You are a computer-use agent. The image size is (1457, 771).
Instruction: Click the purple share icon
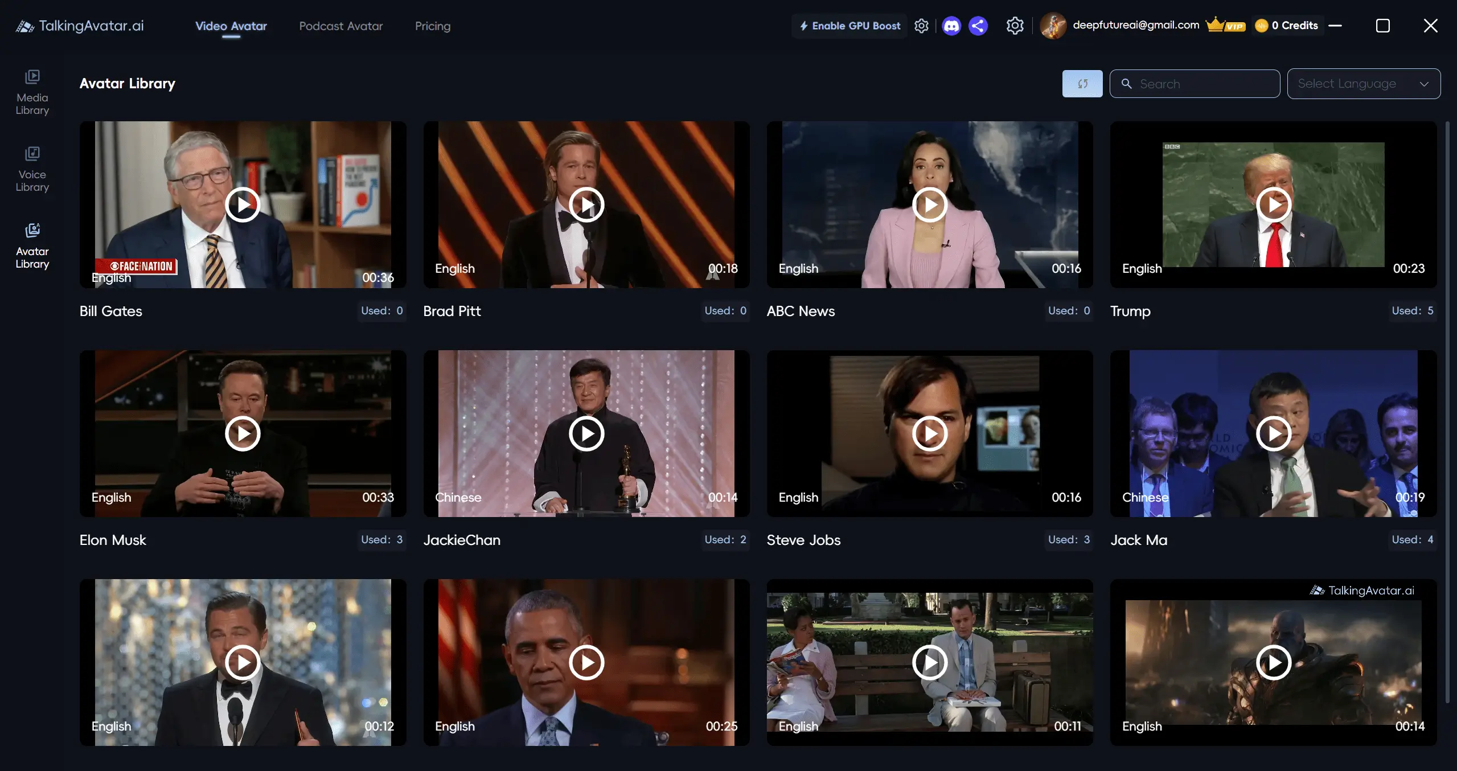click(978, 26)
